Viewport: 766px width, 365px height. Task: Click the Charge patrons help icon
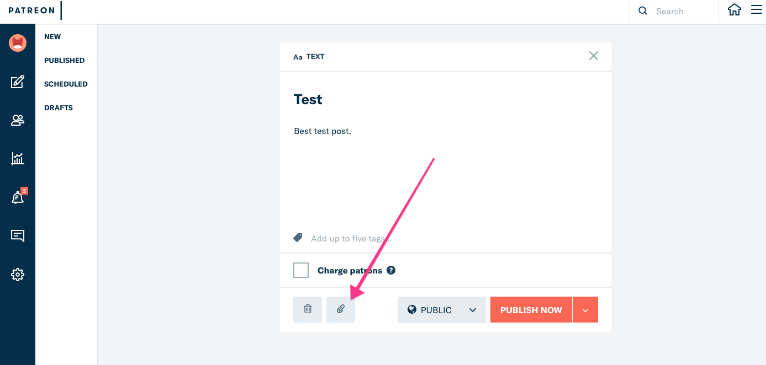391,270
